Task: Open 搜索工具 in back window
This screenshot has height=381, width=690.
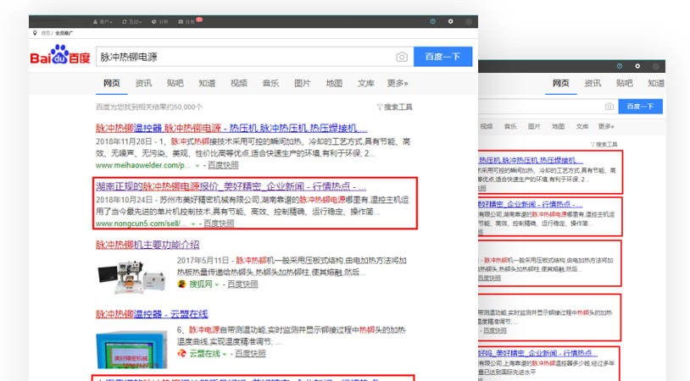Action: [604, 145]
